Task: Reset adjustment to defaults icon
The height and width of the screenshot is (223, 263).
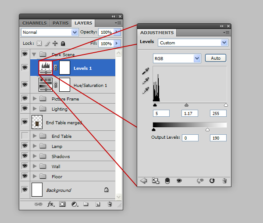Action: 212,180
